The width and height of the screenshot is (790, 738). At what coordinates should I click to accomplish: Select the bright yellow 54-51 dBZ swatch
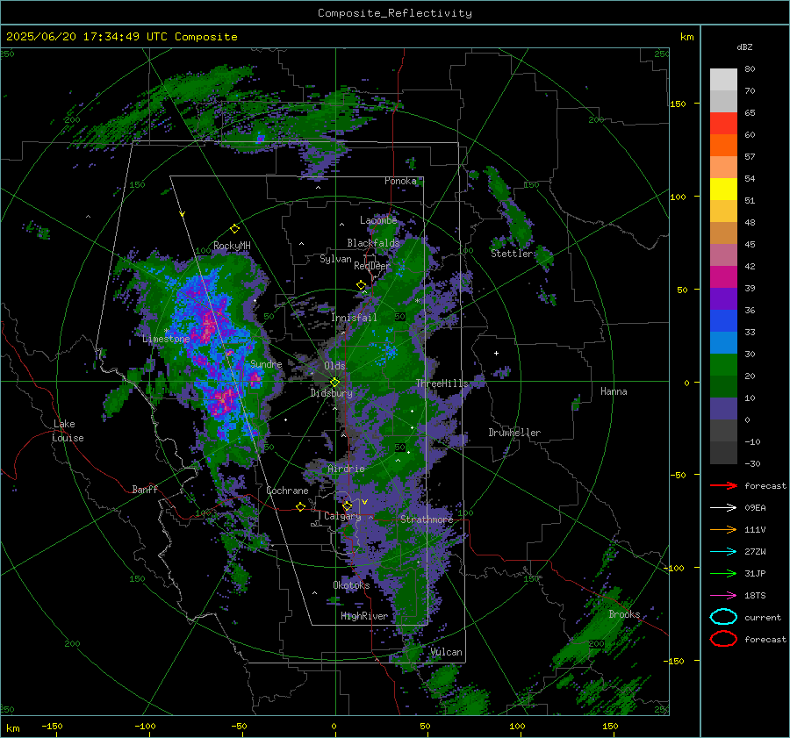pos(723,190)
